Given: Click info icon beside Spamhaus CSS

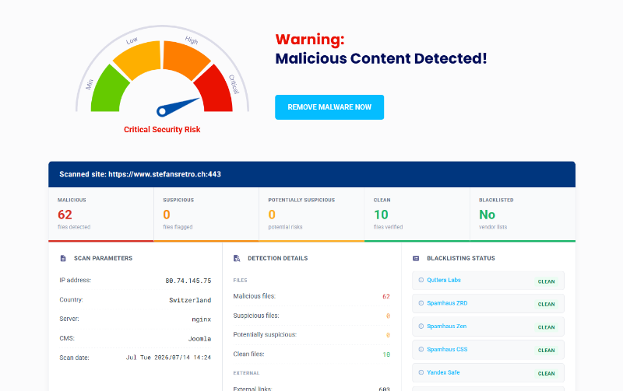Looking at the screenshot, I should pos(421,349).
